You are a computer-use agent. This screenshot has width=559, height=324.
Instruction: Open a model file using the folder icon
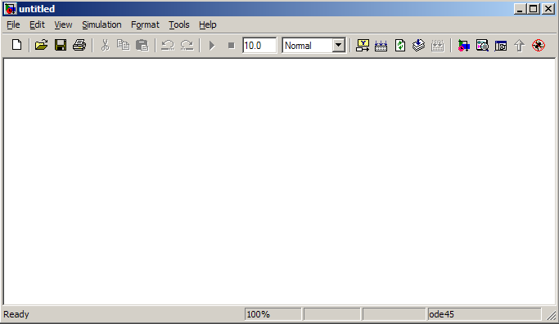[42, 45]
